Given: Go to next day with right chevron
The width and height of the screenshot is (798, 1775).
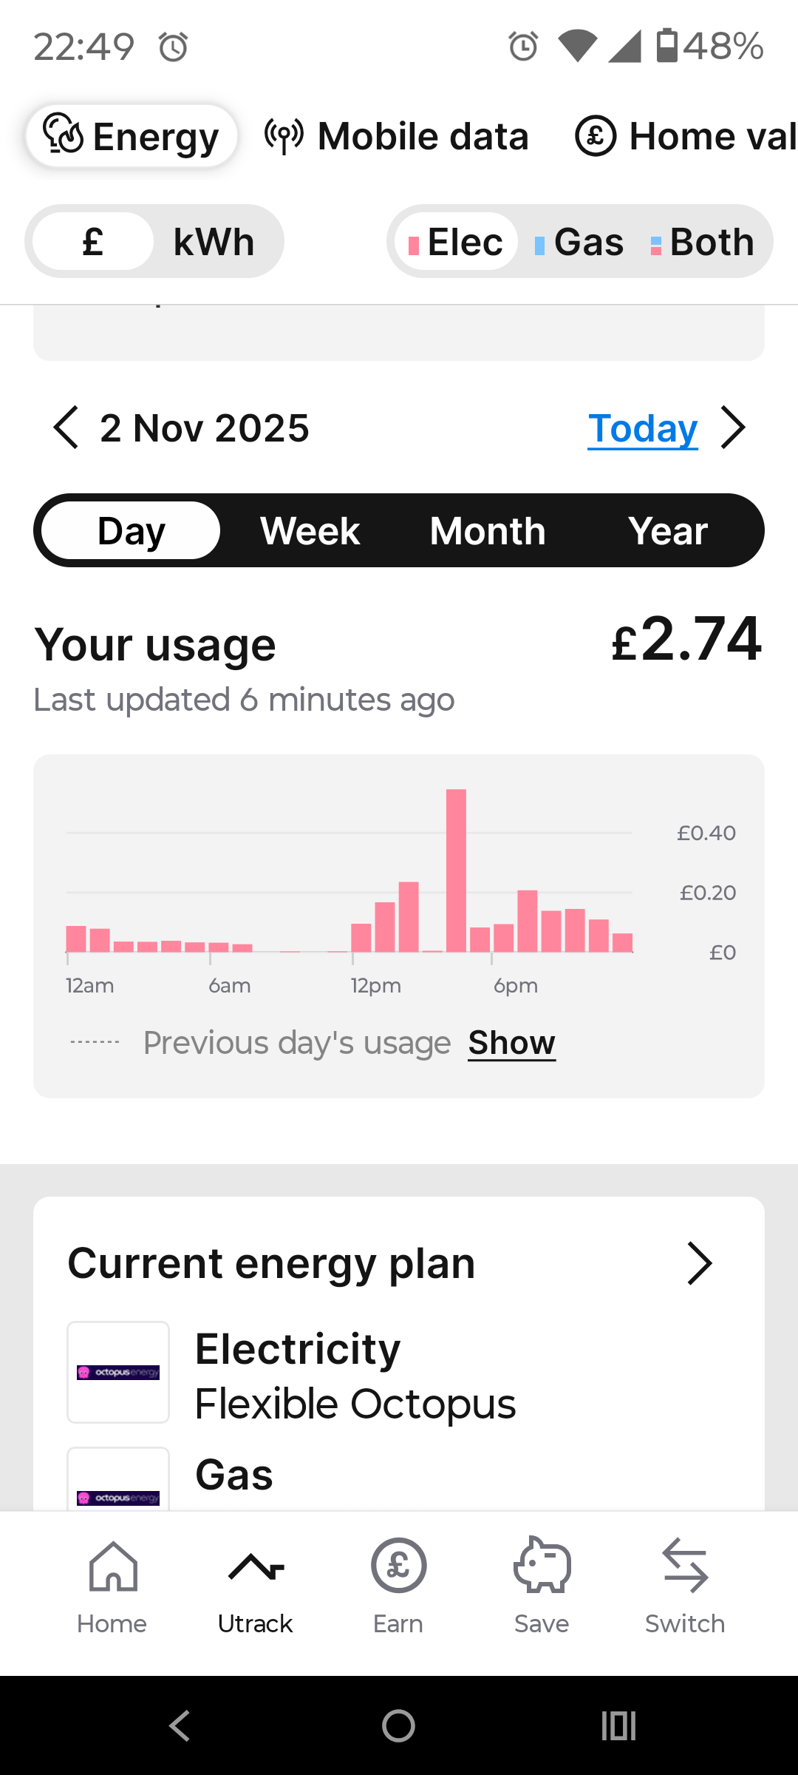Looking at the screenshot, I should (733, 427).
